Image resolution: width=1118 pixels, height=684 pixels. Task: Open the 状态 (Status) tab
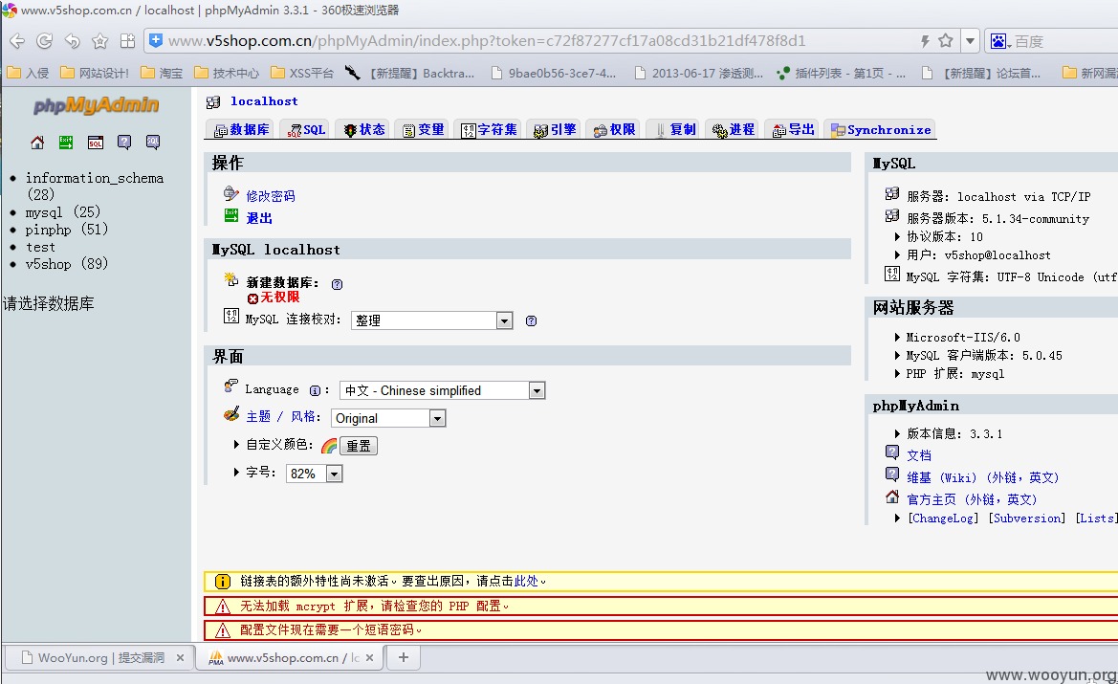pyautogui.click(x=364, y=130)
